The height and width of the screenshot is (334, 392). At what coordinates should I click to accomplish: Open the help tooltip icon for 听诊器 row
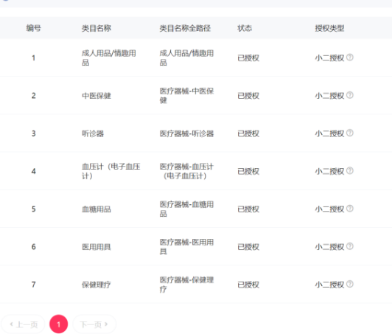coord(350,133)
